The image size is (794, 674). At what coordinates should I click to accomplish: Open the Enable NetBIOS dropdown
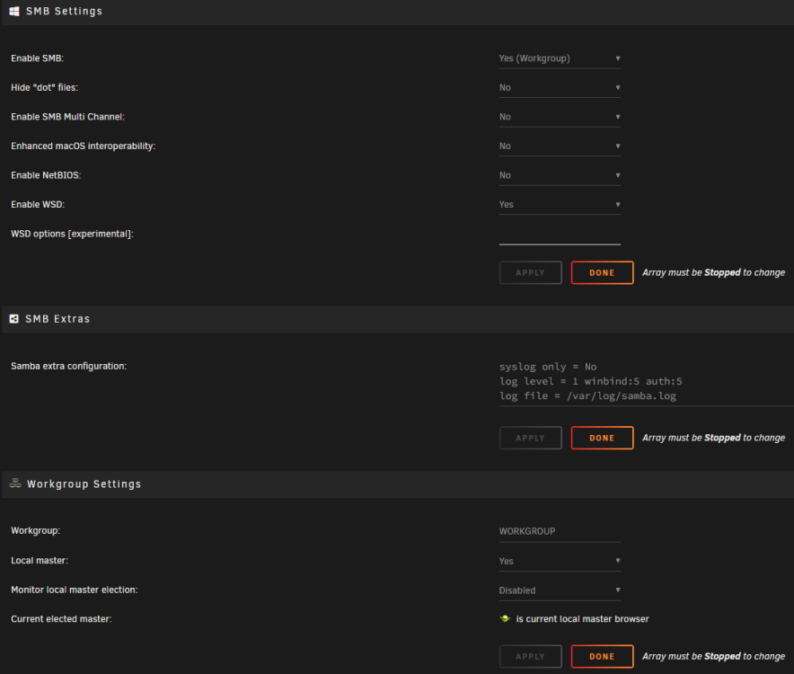pyautogui.click(x=560, y=175)
